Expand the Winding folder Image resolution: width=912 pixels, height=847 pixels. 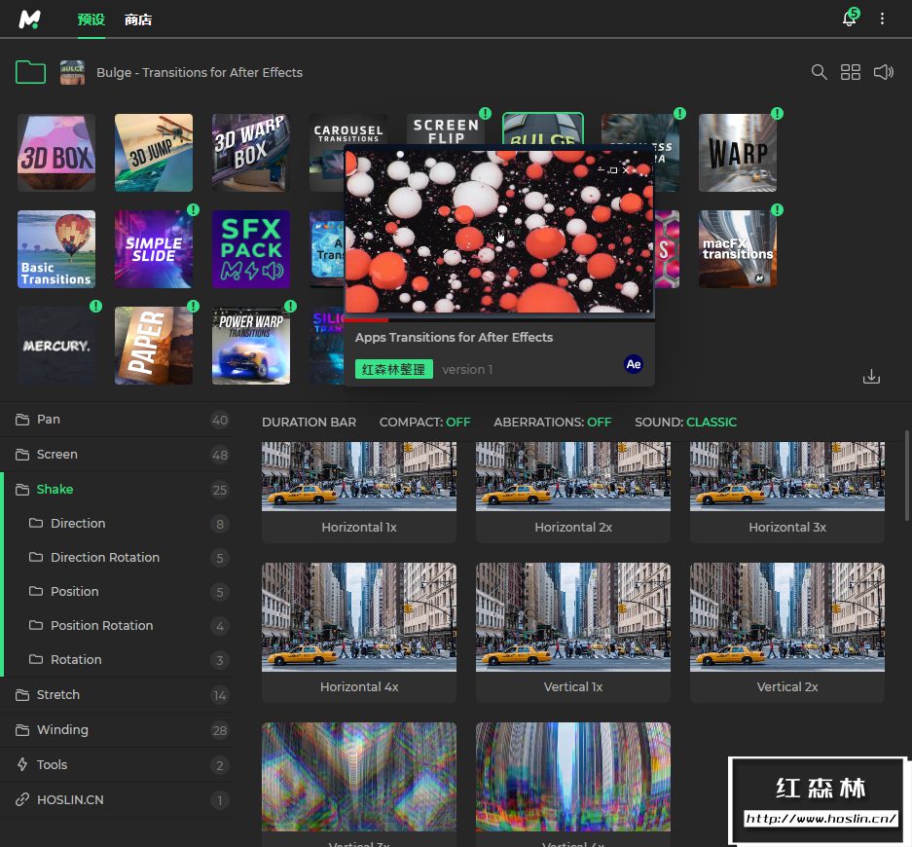coord(62,730)
